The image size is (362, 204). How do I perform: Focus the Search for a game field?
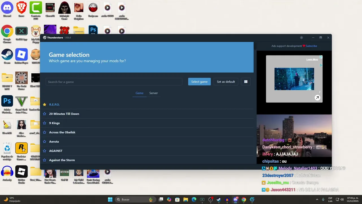[114, 82]
